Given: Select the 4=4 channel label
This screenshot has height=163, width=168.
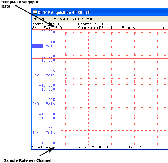Looking at the screenshot, I should [36, 133].
